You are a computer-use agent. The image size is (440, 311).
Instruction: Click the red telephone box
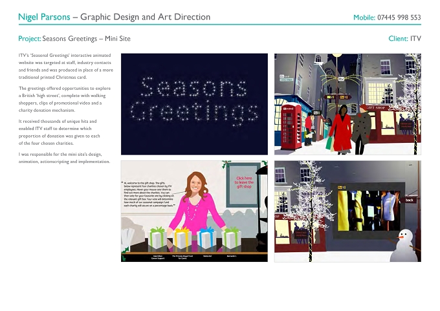(x=291, y=127)
